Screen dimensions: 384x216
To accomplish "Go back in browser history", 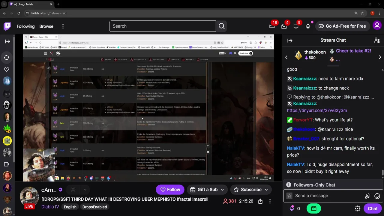I will point(4,13).
